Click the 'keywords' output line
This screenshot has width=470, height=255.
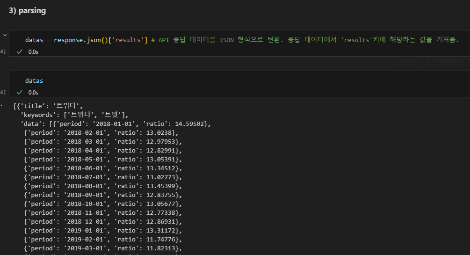click(x=74, y=115)
